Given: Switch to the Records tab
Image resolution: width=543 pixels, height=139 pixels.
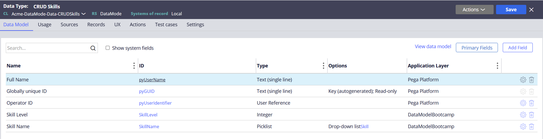Looking at the screenshot, I should click(x=96, y=25).
